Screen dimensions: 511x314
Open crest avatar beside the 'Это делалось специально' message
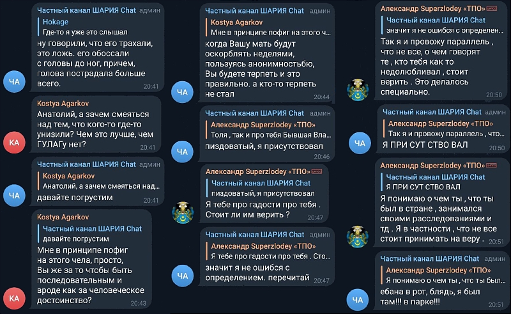[358, 90]
